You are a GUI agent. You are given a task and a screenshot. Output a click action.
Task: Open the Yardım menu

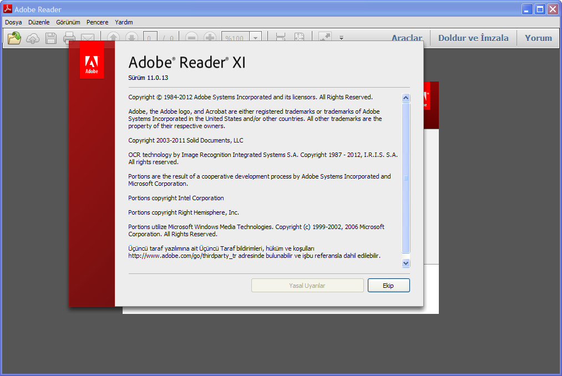click(x=124, y=22)
